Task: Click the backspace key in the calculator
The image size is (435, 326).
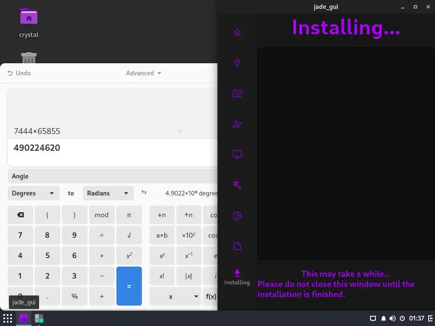Action: click(20, 215)
